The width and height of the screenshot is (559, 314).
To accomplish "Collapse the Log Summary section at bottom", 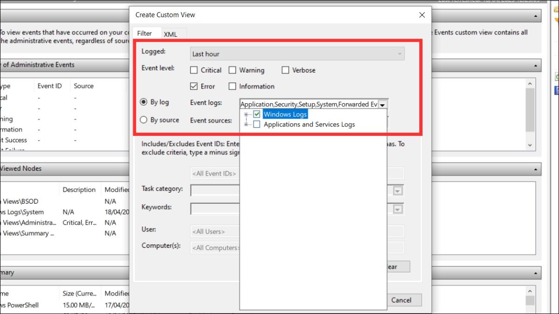I will point(536,273).
